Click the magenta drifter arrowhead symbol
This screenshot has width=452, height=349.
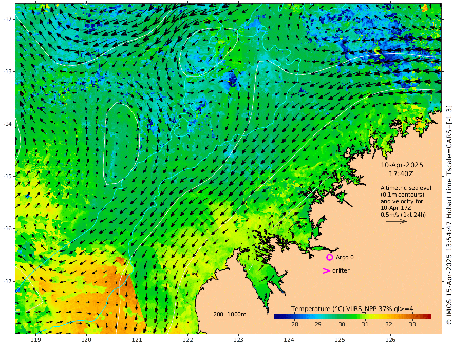[326, 270]
